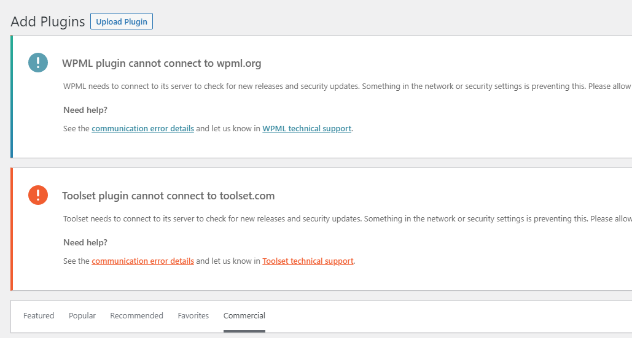Switch to the Recommended tab
This screenshot has width=632, height=338.
[x=136, y=315]
